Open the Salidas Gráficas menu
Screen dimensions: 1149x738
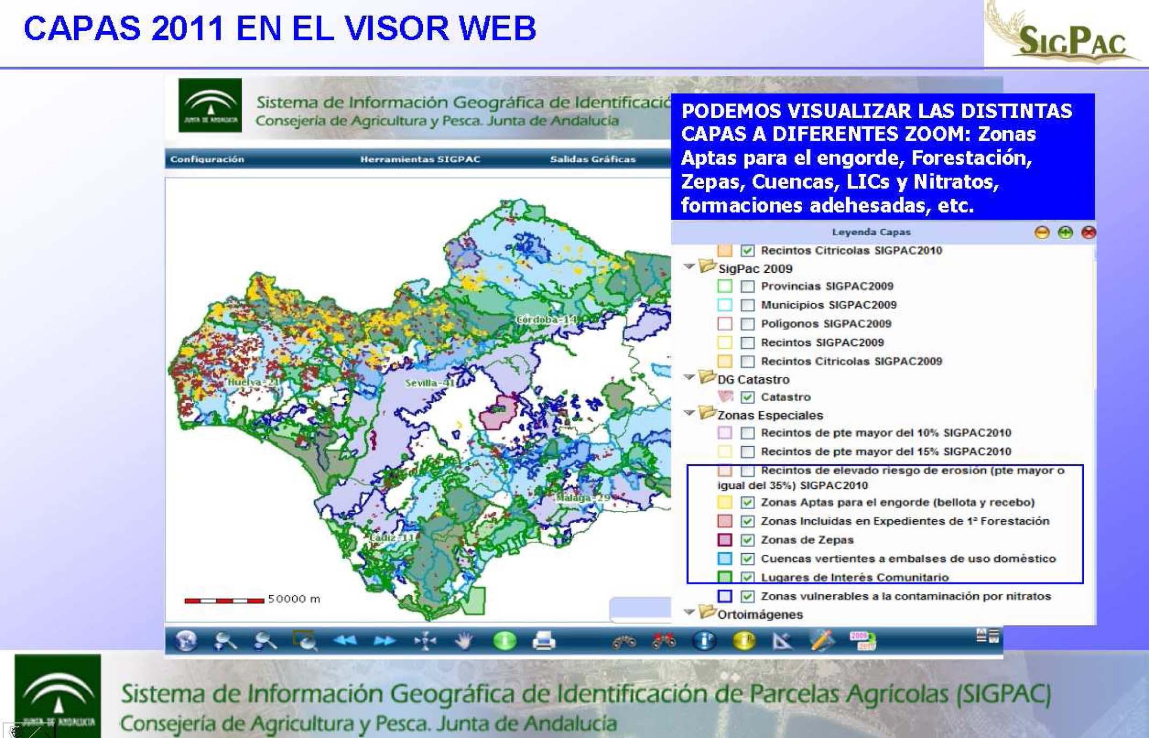[592, 160]
